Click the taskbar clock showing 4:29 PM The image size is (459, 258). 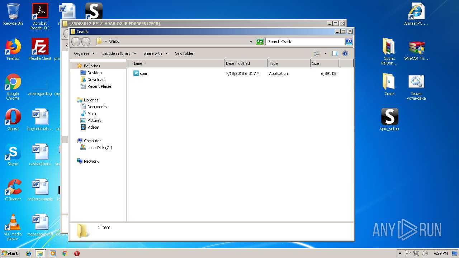[440, 253]
